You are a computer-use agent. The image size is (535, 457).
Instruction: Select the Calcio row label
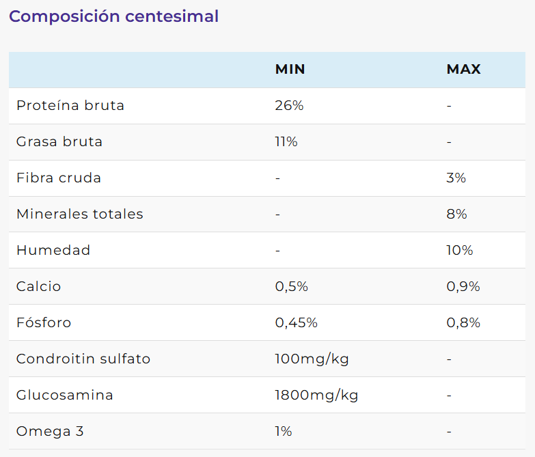pyautogui.click(x=39, y=287)
